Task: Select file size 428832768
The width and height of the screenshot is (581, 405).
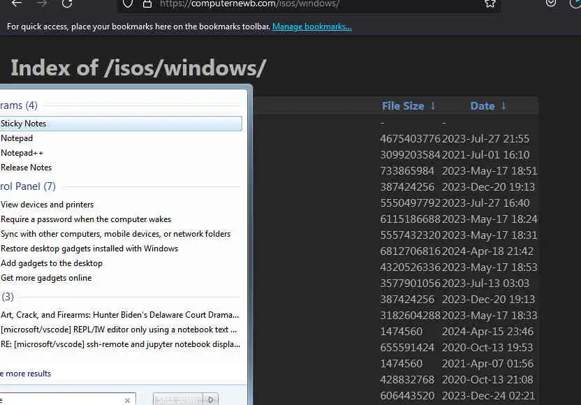Action: pyautogui.click(x=407, y=380)
